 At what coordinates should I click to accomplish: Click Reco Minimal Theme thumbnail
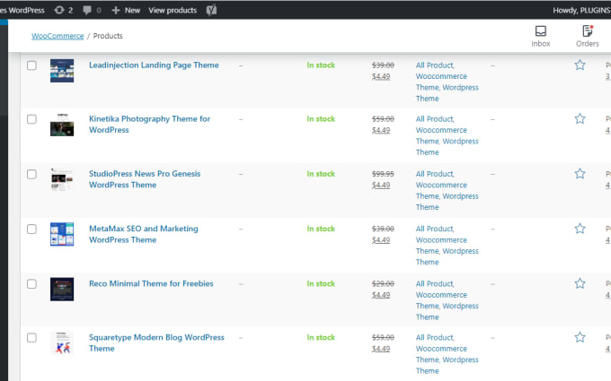(x=62, y=290)
